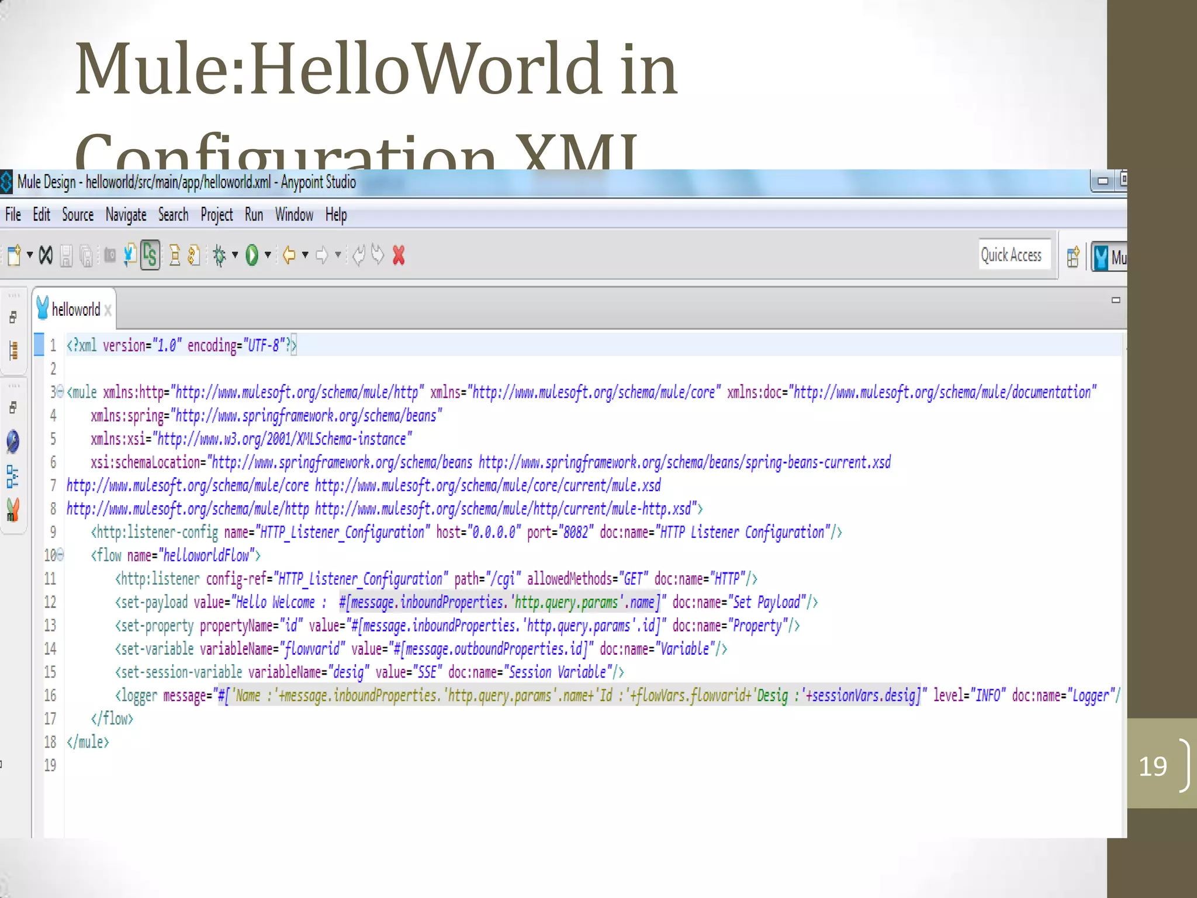Click the closing flow tag on line 17
Screen dimensions: 1197x898
pos(112,719)
